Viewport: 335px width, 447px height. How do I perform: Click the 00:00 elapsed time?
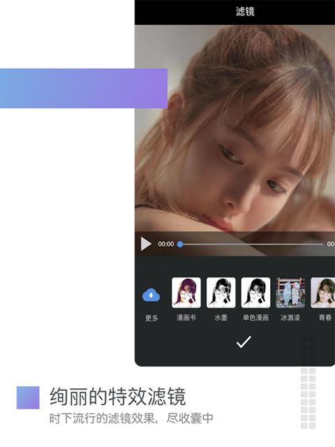click(x=166, y=244)
